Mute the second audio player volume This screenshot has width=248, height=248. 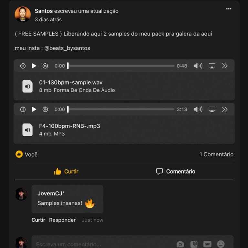pos(198,109)
